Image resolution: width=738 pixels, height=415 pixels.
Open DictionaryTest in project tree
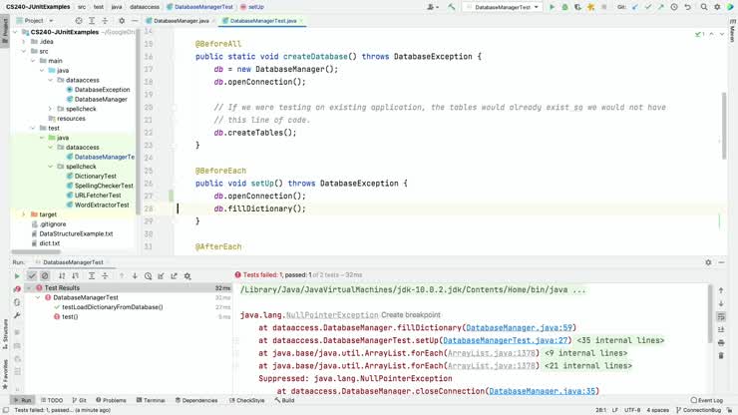tap(95, 177)
